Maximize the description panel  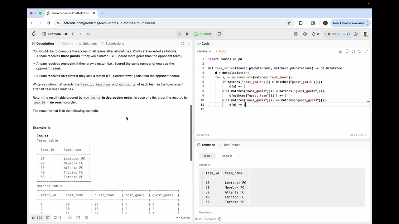[x=182, y=44]
